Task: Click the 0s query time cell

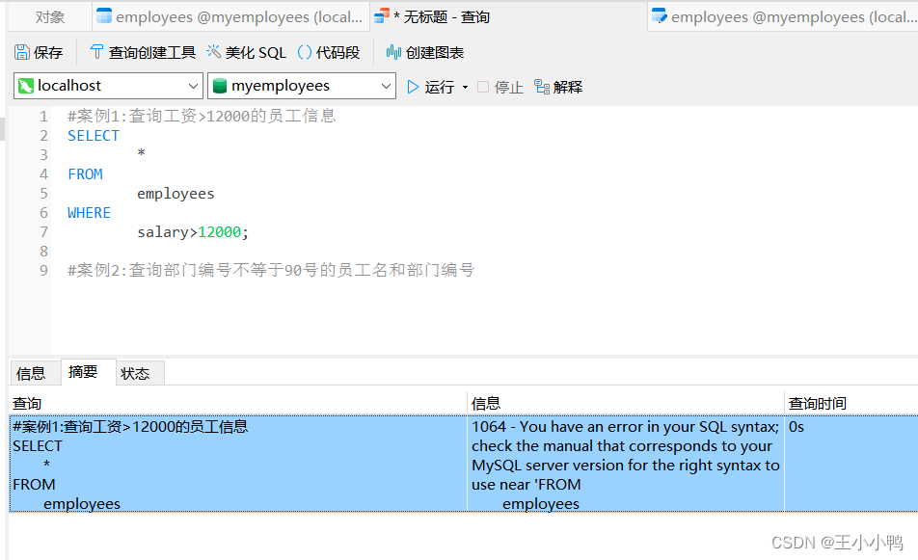Action: tap(851, 464)
